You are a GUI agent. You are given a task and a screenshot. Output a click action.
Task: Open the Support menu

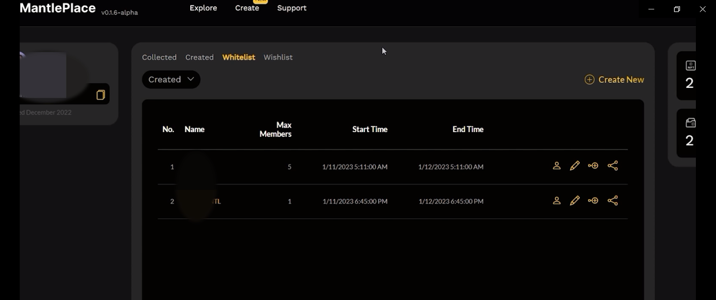tap(292, 8)
